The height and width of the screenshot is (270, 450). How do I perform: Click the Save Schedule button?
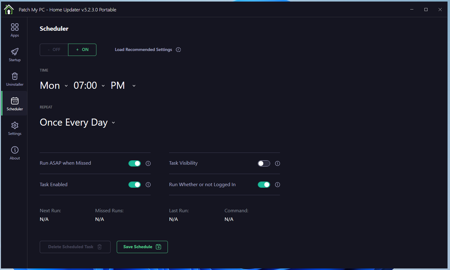(142, 247)
